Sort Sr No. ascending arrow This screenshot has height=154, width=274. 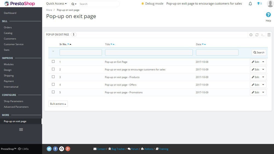(70, 44)
